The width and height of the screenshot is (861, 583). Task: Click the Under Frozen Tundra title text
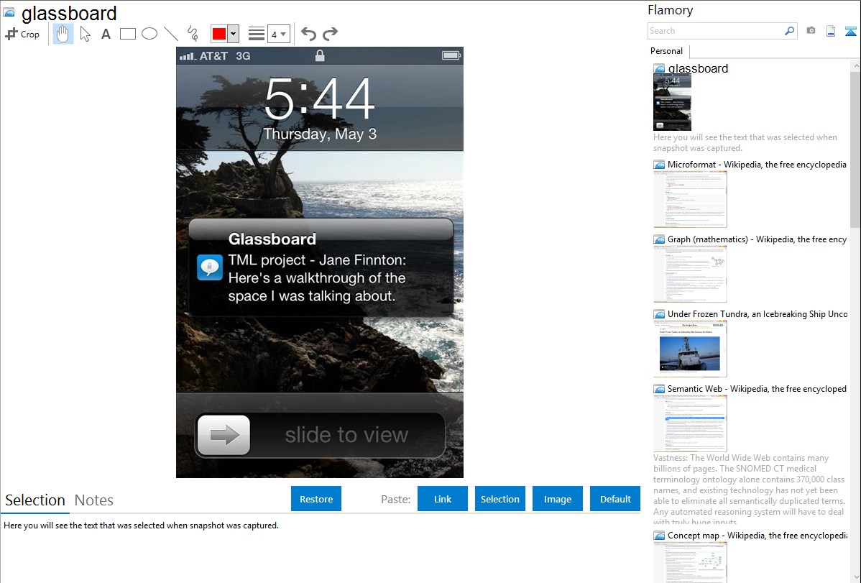click(x=758, y=313)
